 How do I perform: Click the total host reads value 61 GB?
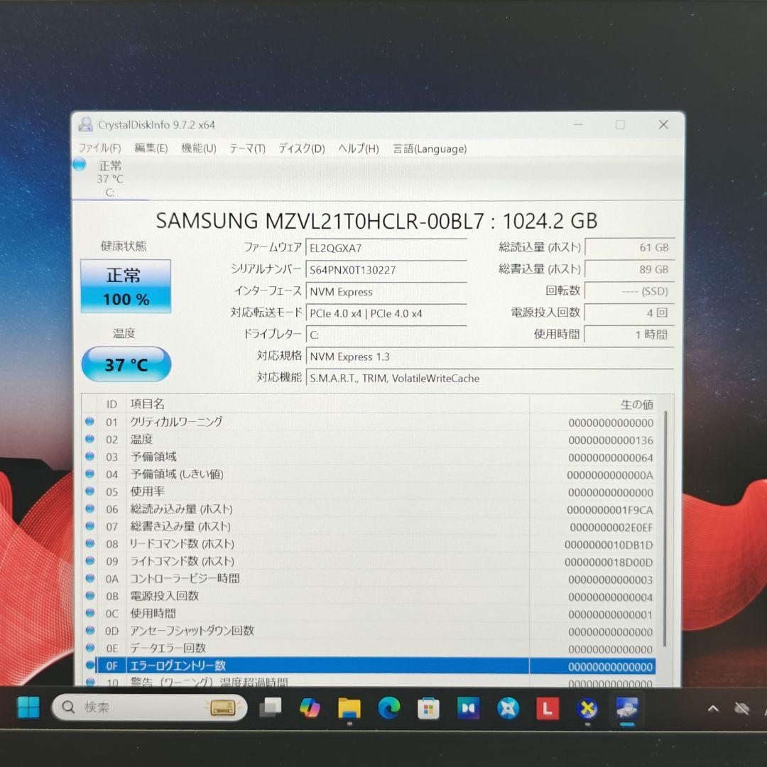point(629,247)
